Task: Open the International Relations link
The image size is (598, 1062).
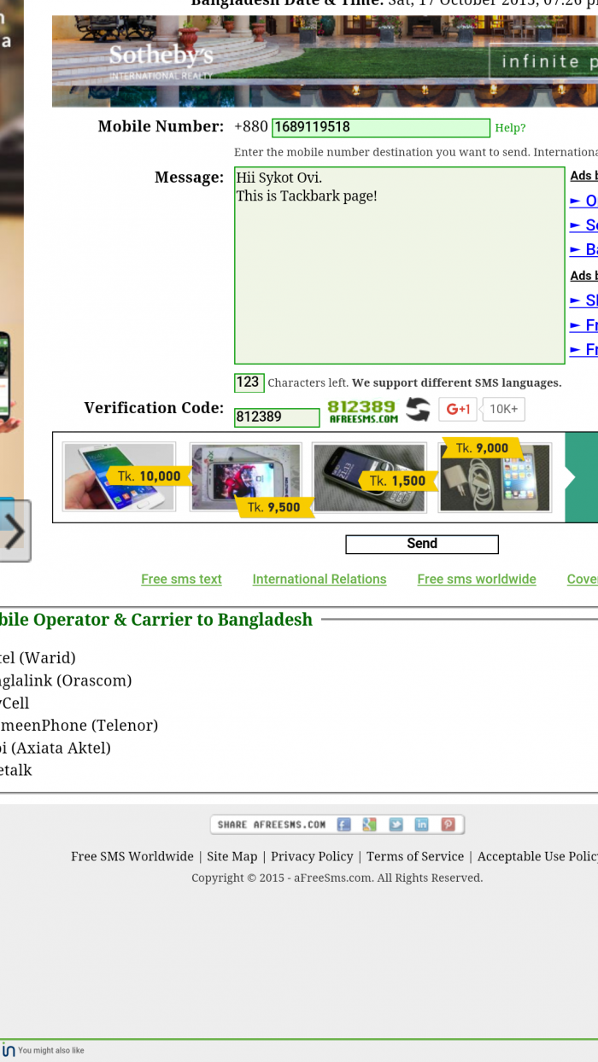Action: (x=320, y=579)
